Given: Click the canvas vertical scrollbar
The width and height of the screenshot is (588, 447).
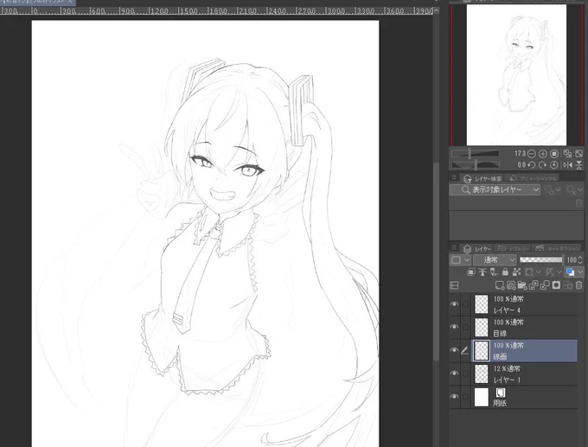Looking at the screenshot, I should pos(436,263).
